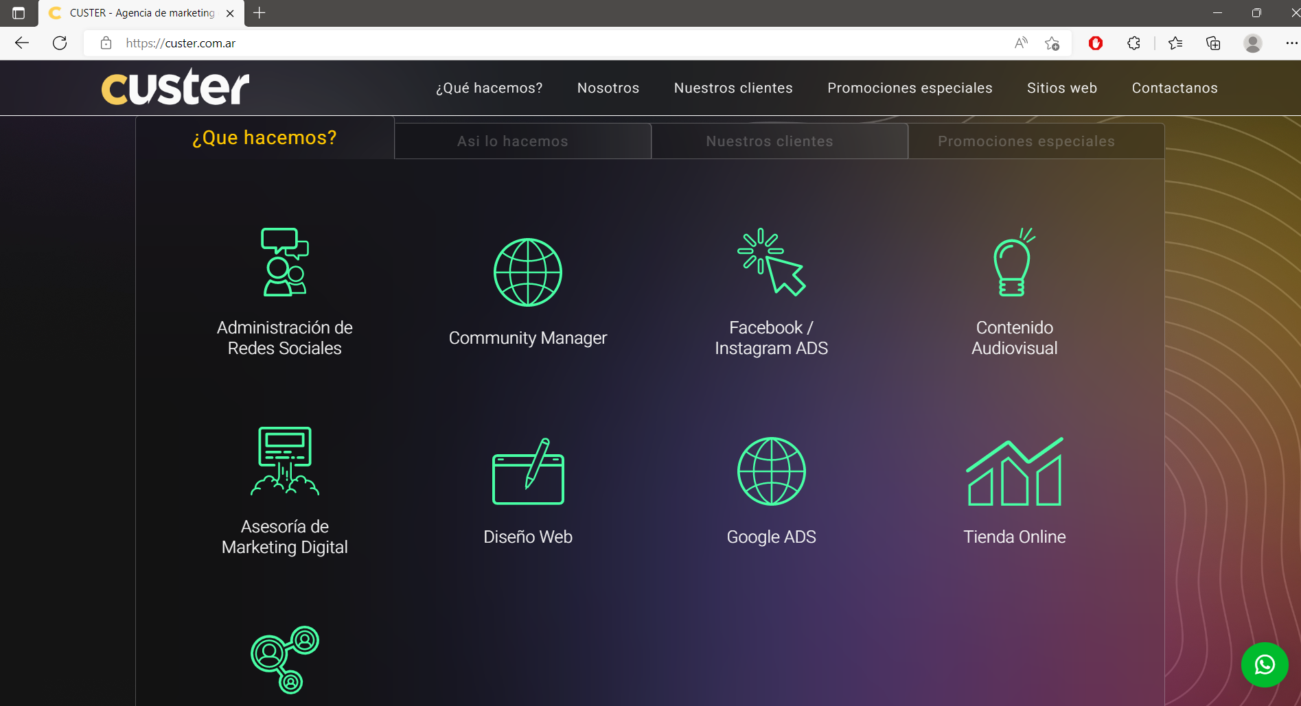Go back to the previous page

(22, 43)
